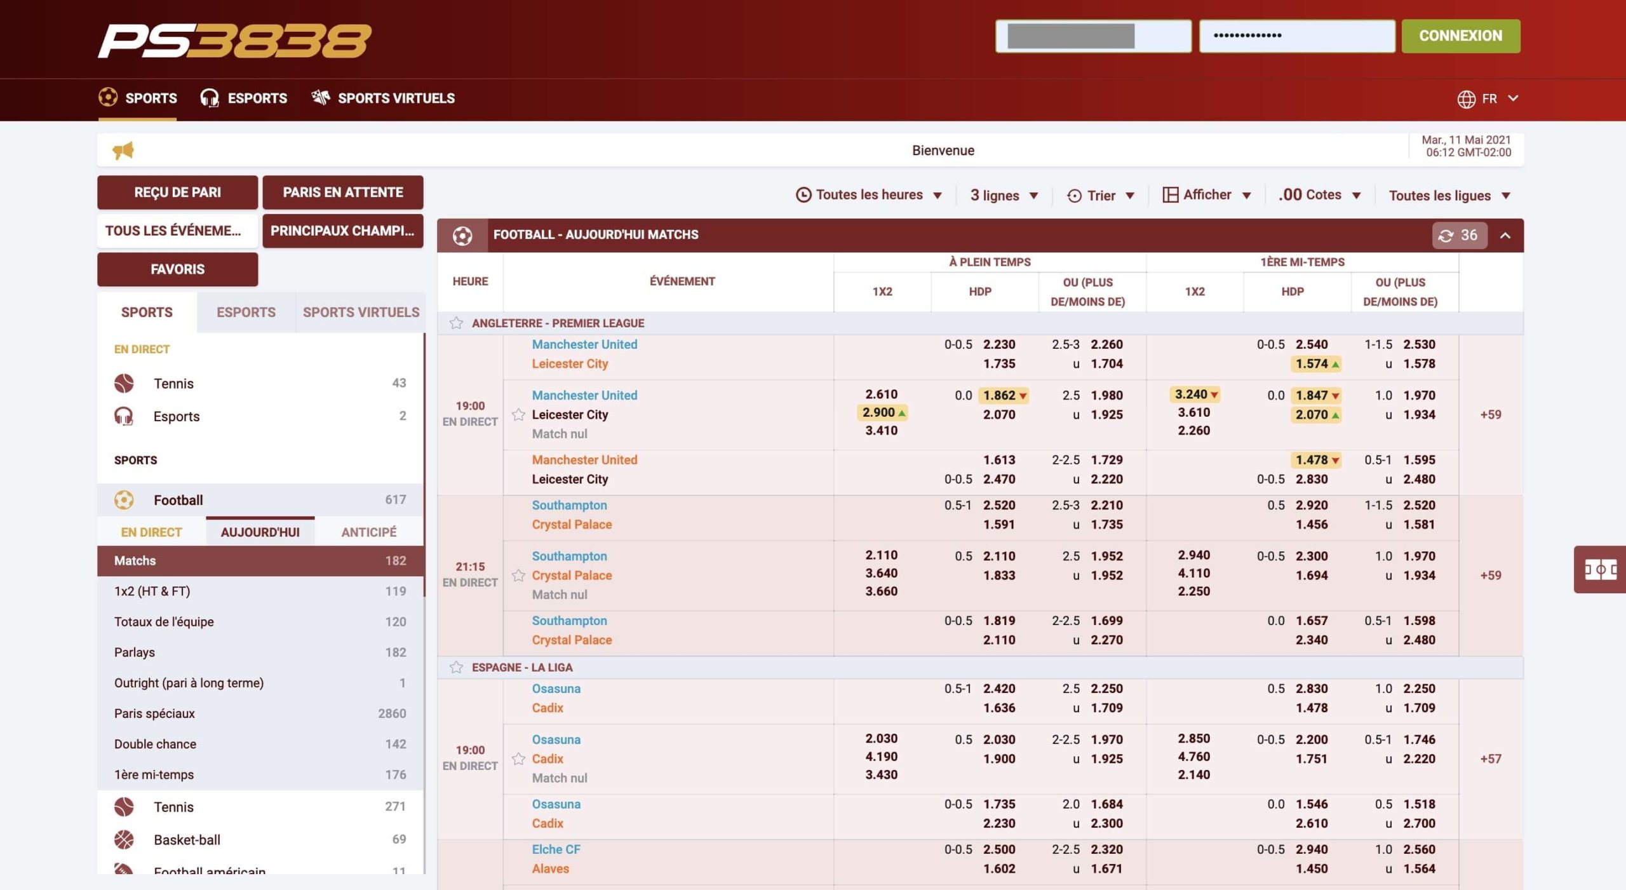Collapse the Football - Aujourd'hui Matchs panel
The width and height of the screenshot is (1626, 890).
(1505, 236)
